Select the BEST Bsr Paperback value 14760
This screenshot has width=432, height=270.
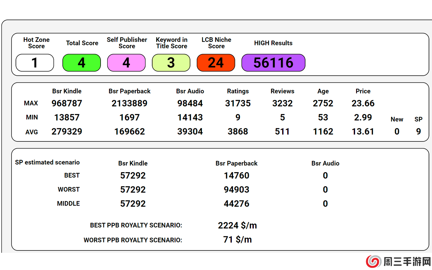(x=237, y=175)
